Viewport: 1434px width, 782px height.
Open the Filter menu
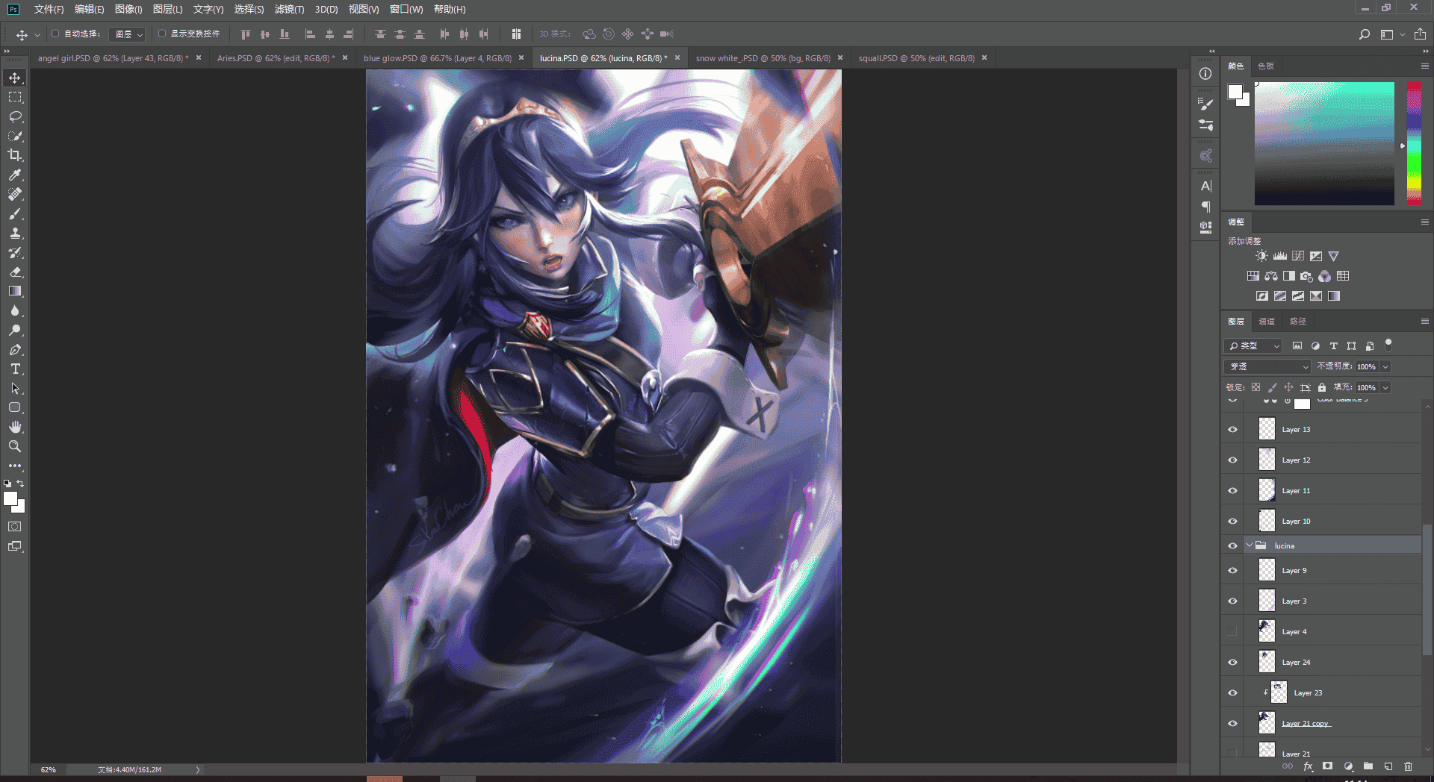pos(289,9)
